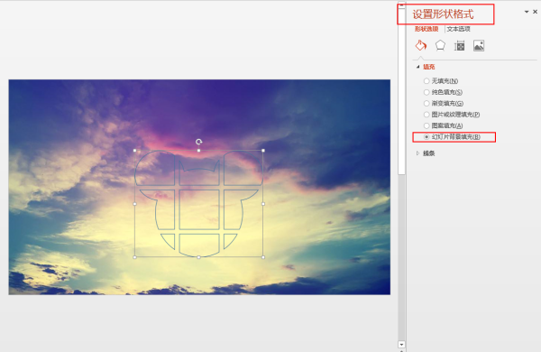Collapse the 填充 (Fill) section
The image size is (541, 352).
(417, 67)
